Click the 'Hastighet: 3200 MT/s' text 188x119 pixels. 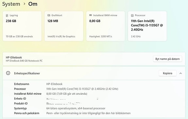tap(101, 36)
